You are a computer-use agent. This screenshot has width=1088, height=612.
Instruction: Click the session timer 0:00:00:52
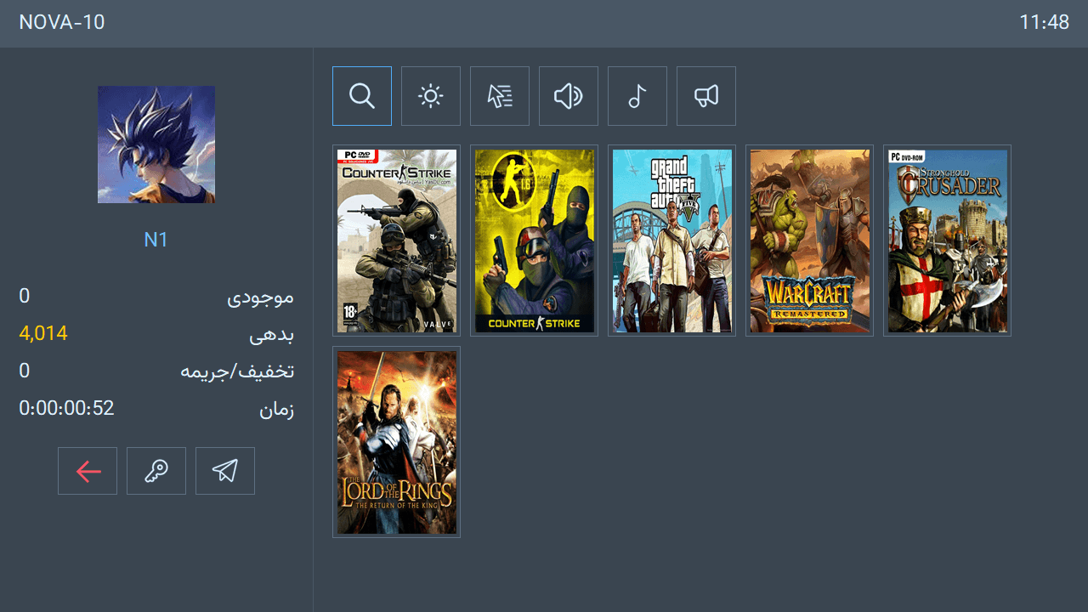click(66, 407)
